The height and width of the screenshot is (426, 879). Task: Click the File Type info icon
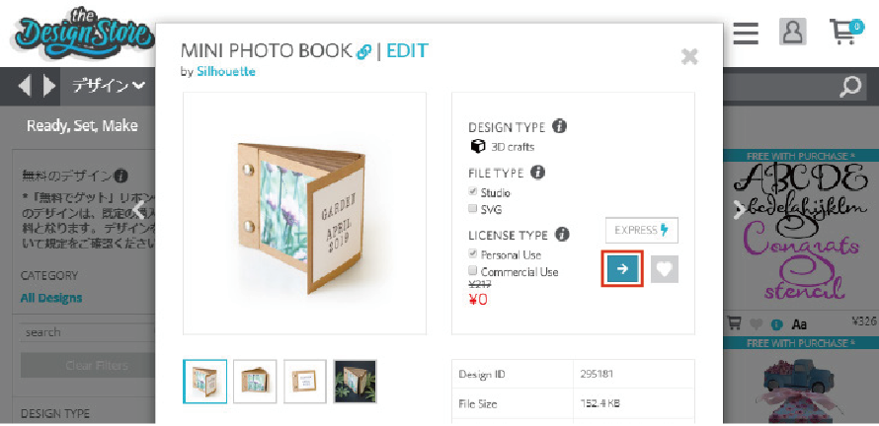(538, 173)
